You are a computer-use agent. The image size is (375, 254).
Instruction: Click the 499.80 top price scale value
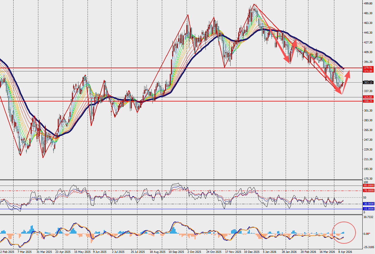tap(368, 4)
